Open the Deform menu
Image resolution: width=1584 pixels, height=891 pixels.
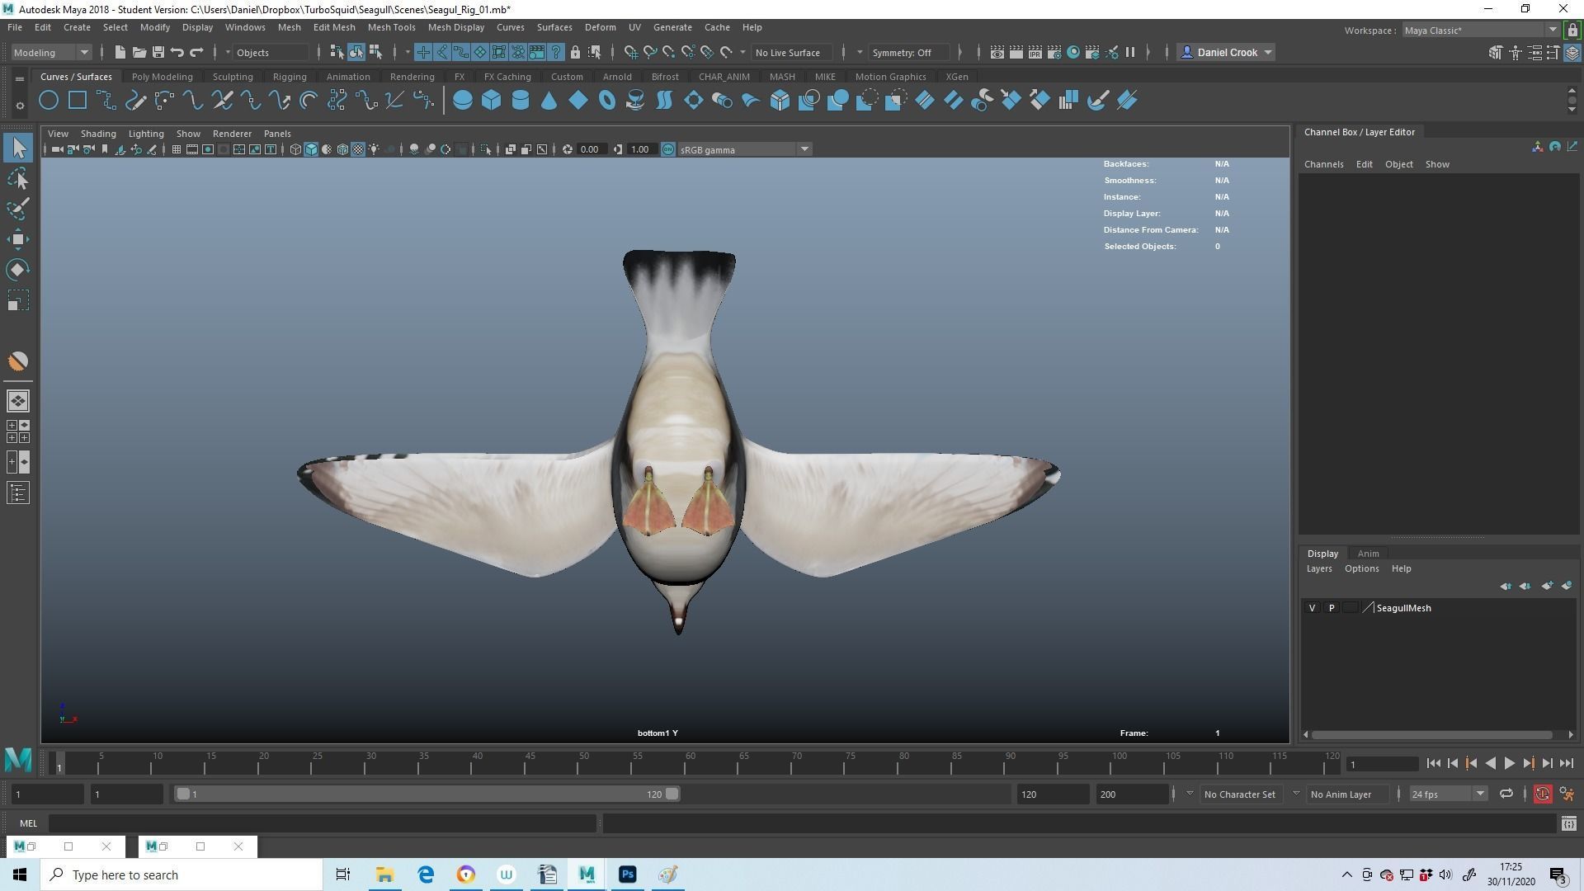point(600,27)
